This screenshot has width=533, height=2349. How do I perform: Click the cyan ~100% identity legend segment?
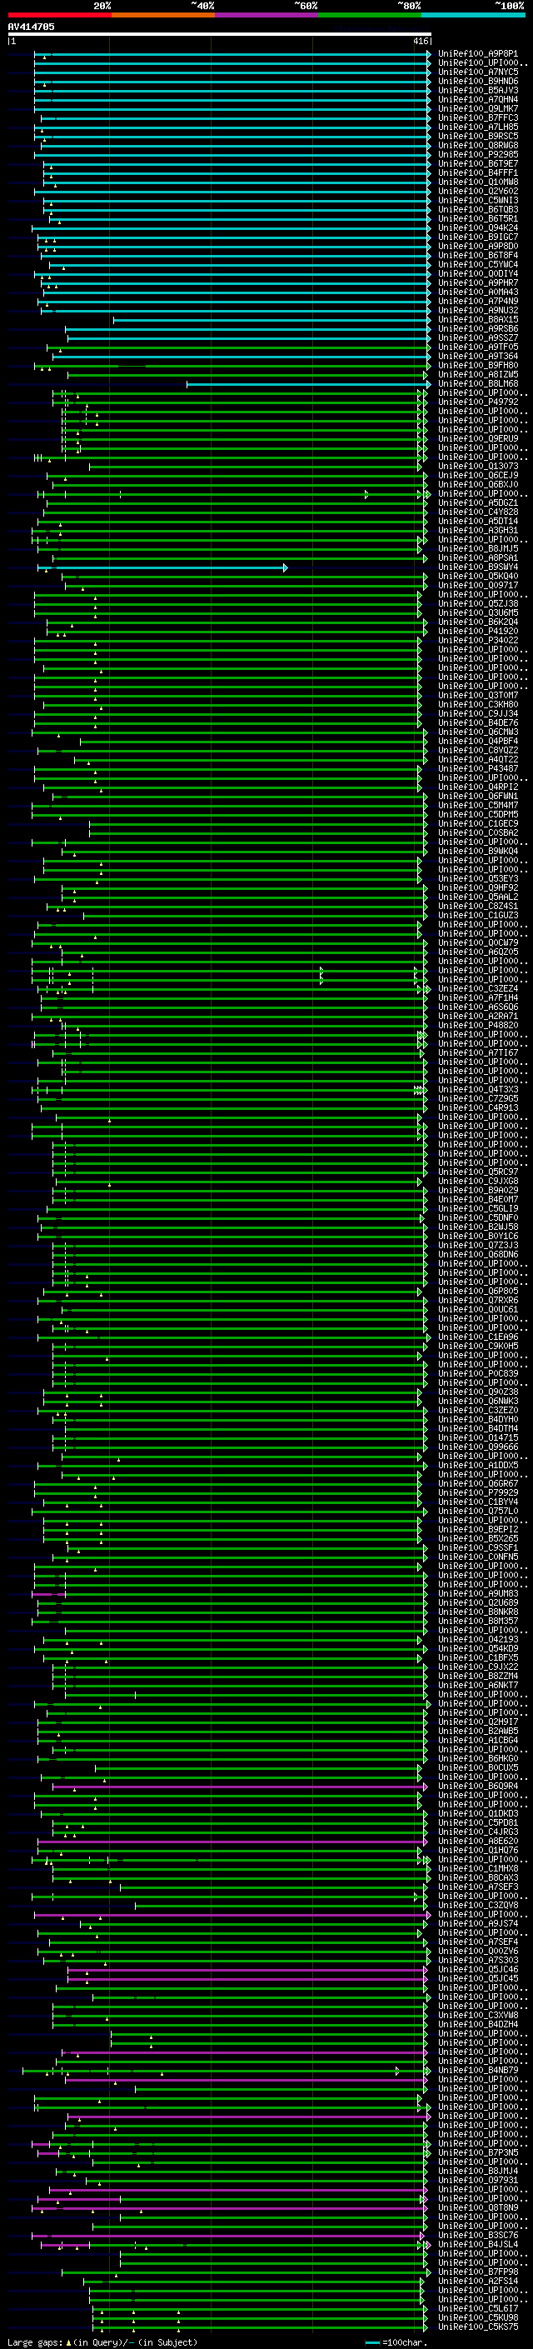coord(473,15)
